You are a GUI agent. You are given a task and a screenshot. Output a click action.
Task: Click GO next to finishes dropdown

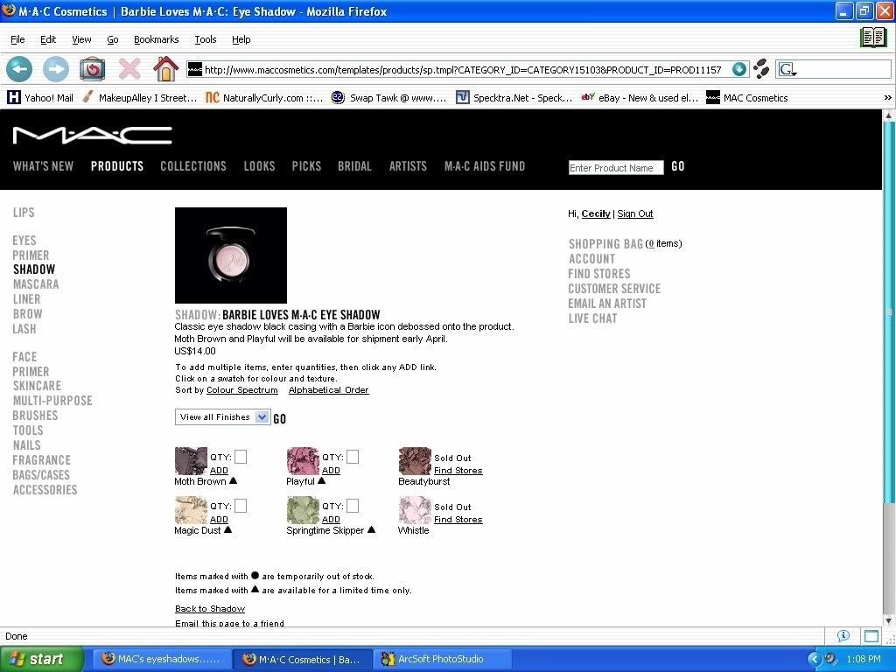point(279,419)
